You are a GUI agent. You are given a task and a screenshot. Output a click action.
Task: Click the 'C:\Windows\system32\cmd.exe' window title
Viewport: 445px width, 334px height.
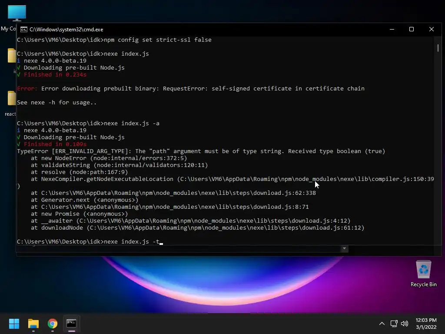66,30
